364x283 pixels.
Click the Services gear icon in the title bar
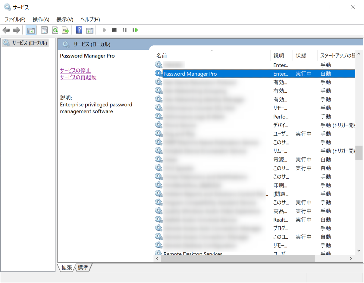7,7
